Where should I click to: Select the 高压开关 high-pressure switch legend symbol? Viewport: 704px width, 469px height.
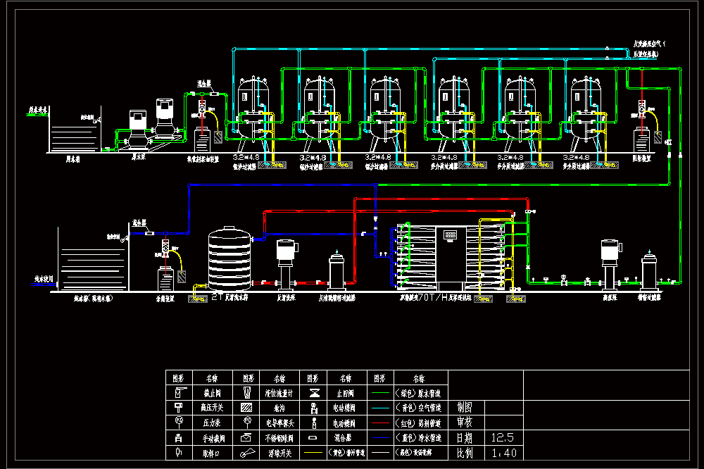pos(179,408)
